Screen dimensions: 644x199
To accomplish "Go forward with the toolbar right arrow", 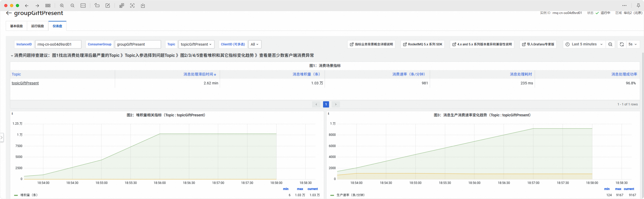I will 37,6.
